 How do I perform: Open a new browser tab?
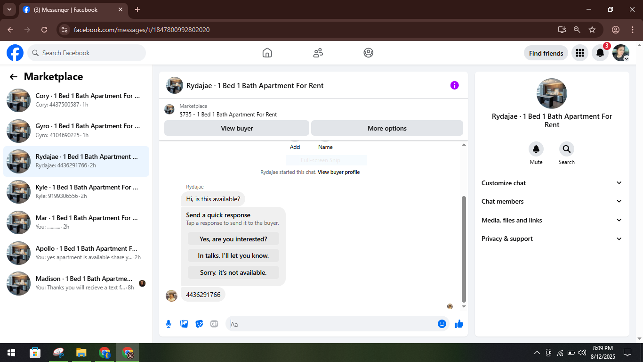pyautogui.click(x=137, y=9)
